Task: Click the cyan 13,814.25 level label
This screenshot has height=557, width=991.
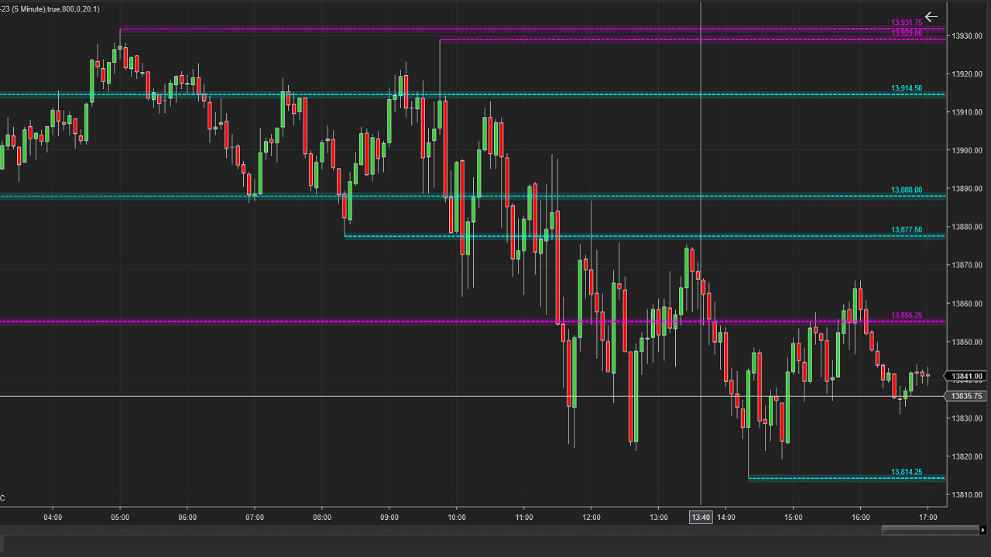Action: click(x=907, y=473)
